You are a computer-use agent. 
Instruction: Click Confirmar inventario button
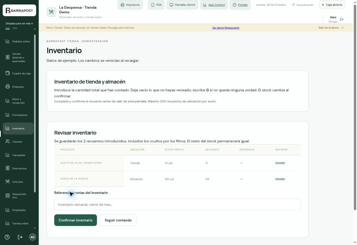pyautogui.click(x=75, y=220)
